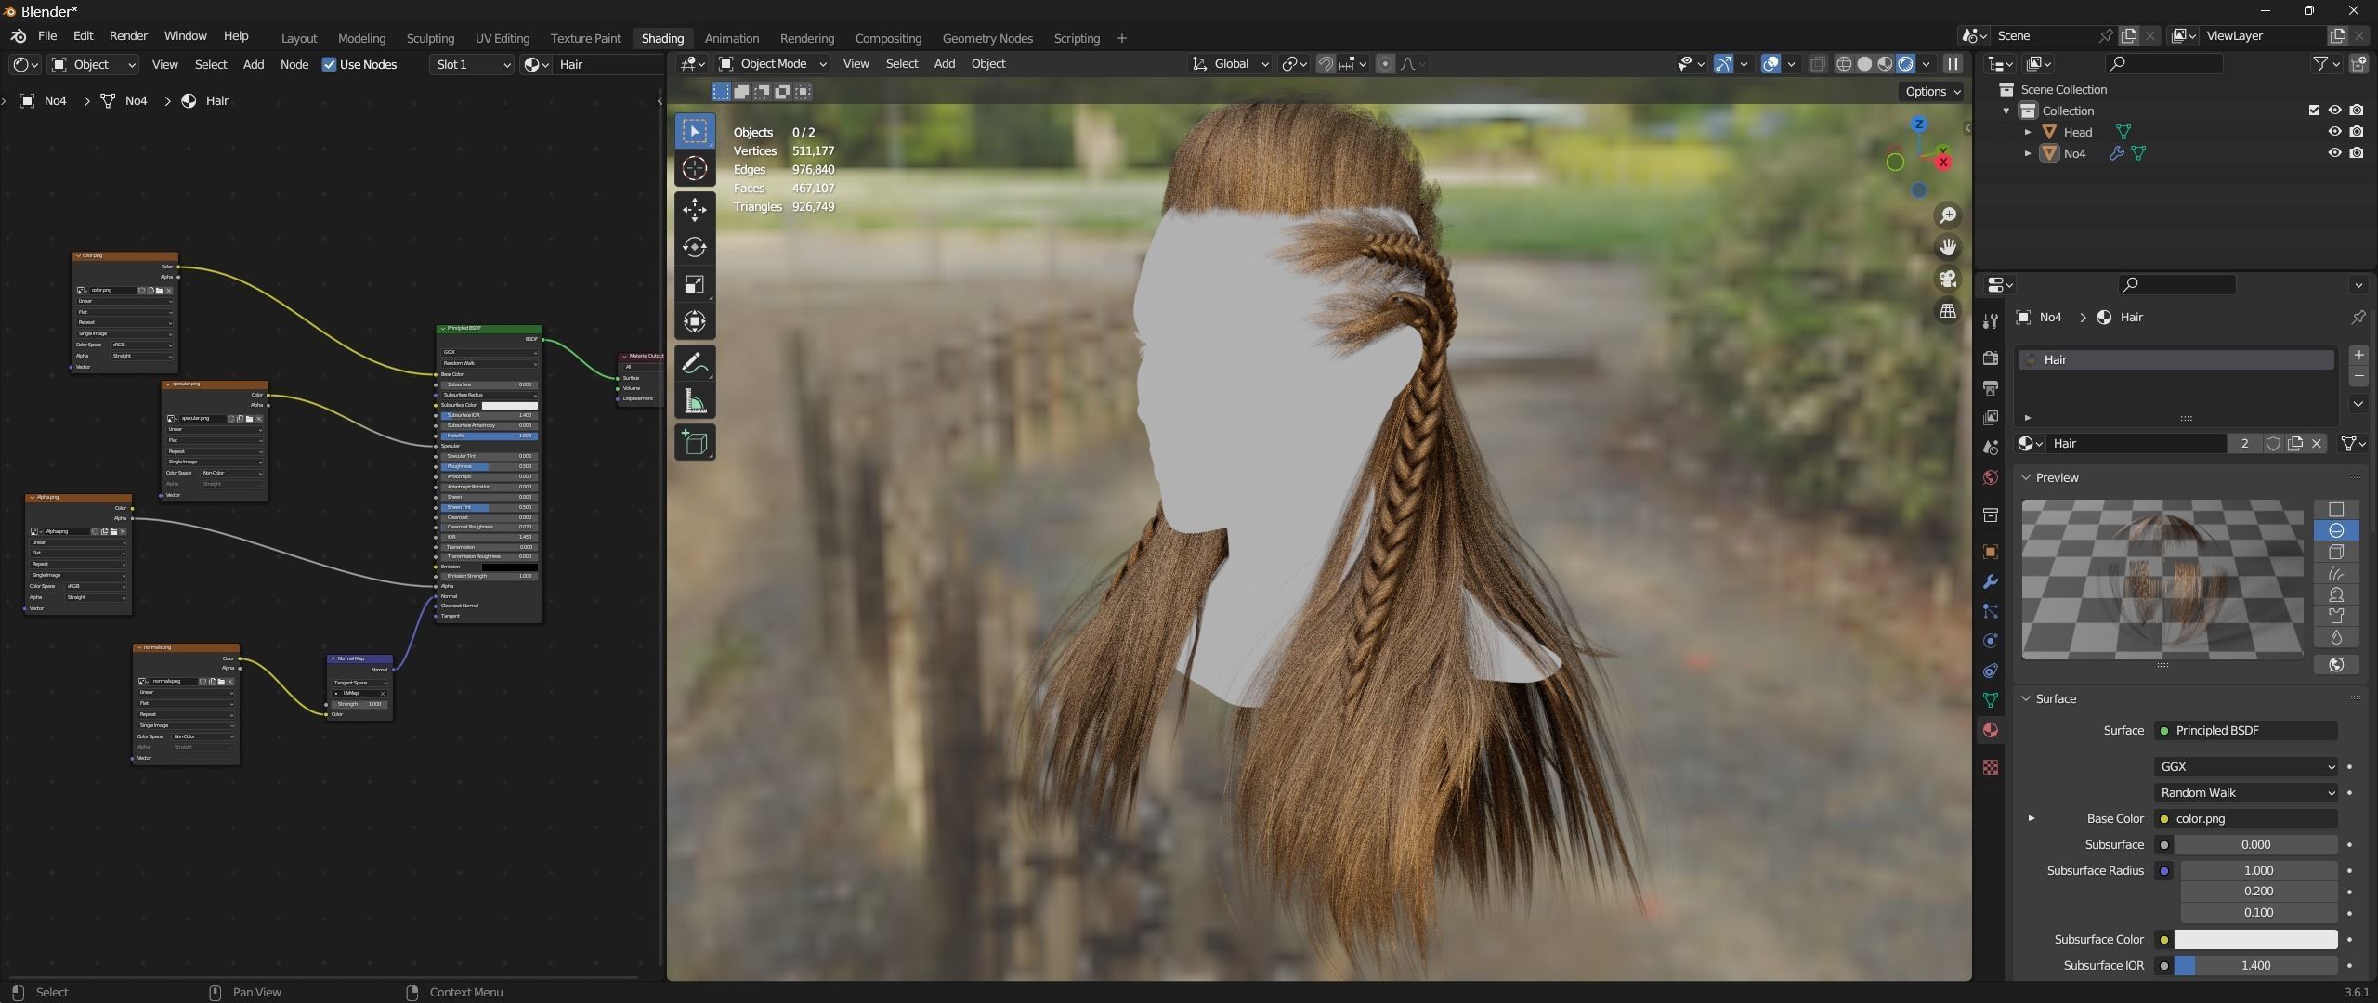The width and height of the screenshot is (2378, 1003).
Task: Toggle viewport overlays
Action: pos(1771,64)
